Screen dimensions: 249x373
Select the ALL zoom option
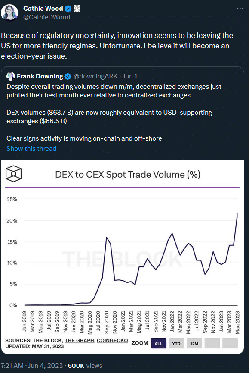point(158,343)
